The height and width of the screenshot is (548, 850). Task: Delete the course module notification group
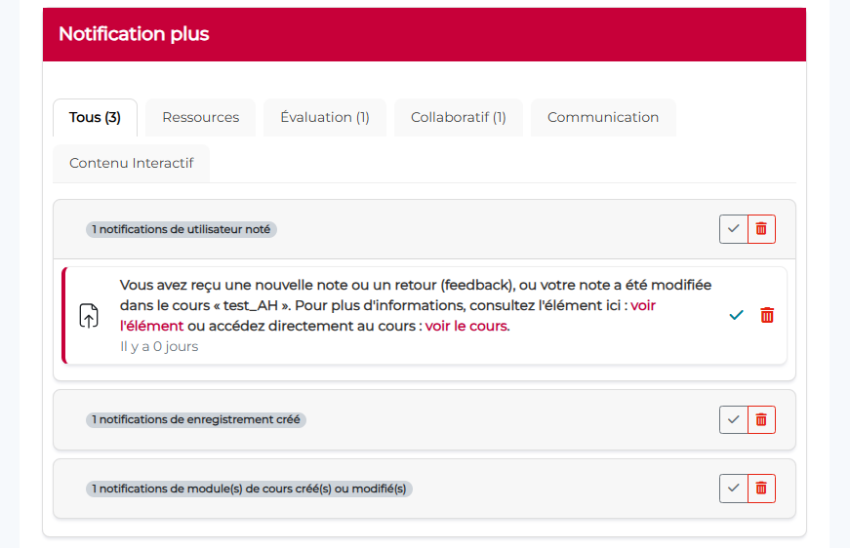coord(761,489)
